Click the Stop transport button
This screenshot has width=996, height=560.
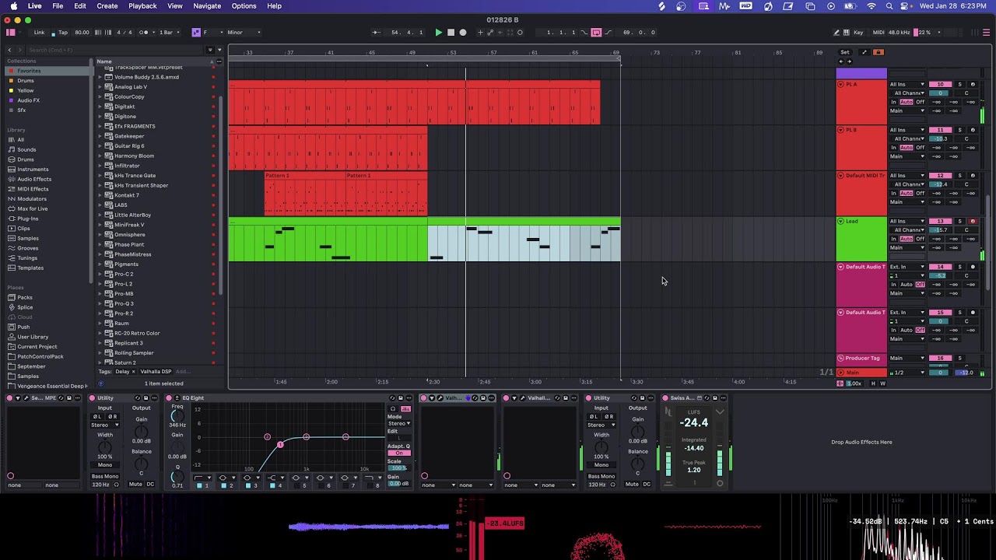click(x=451, y=33)
